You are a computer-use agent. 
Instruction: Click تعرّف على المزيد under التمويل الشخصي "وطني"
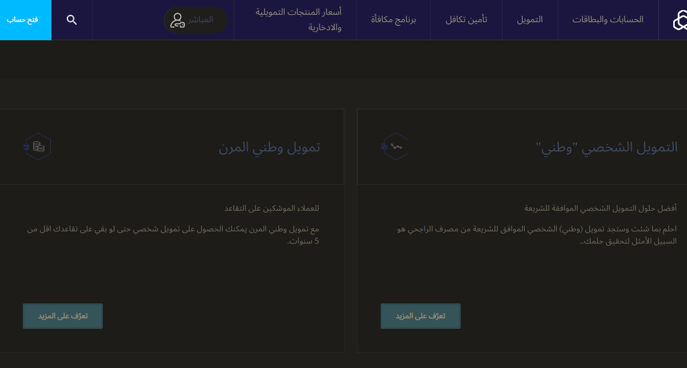[420, 316]
